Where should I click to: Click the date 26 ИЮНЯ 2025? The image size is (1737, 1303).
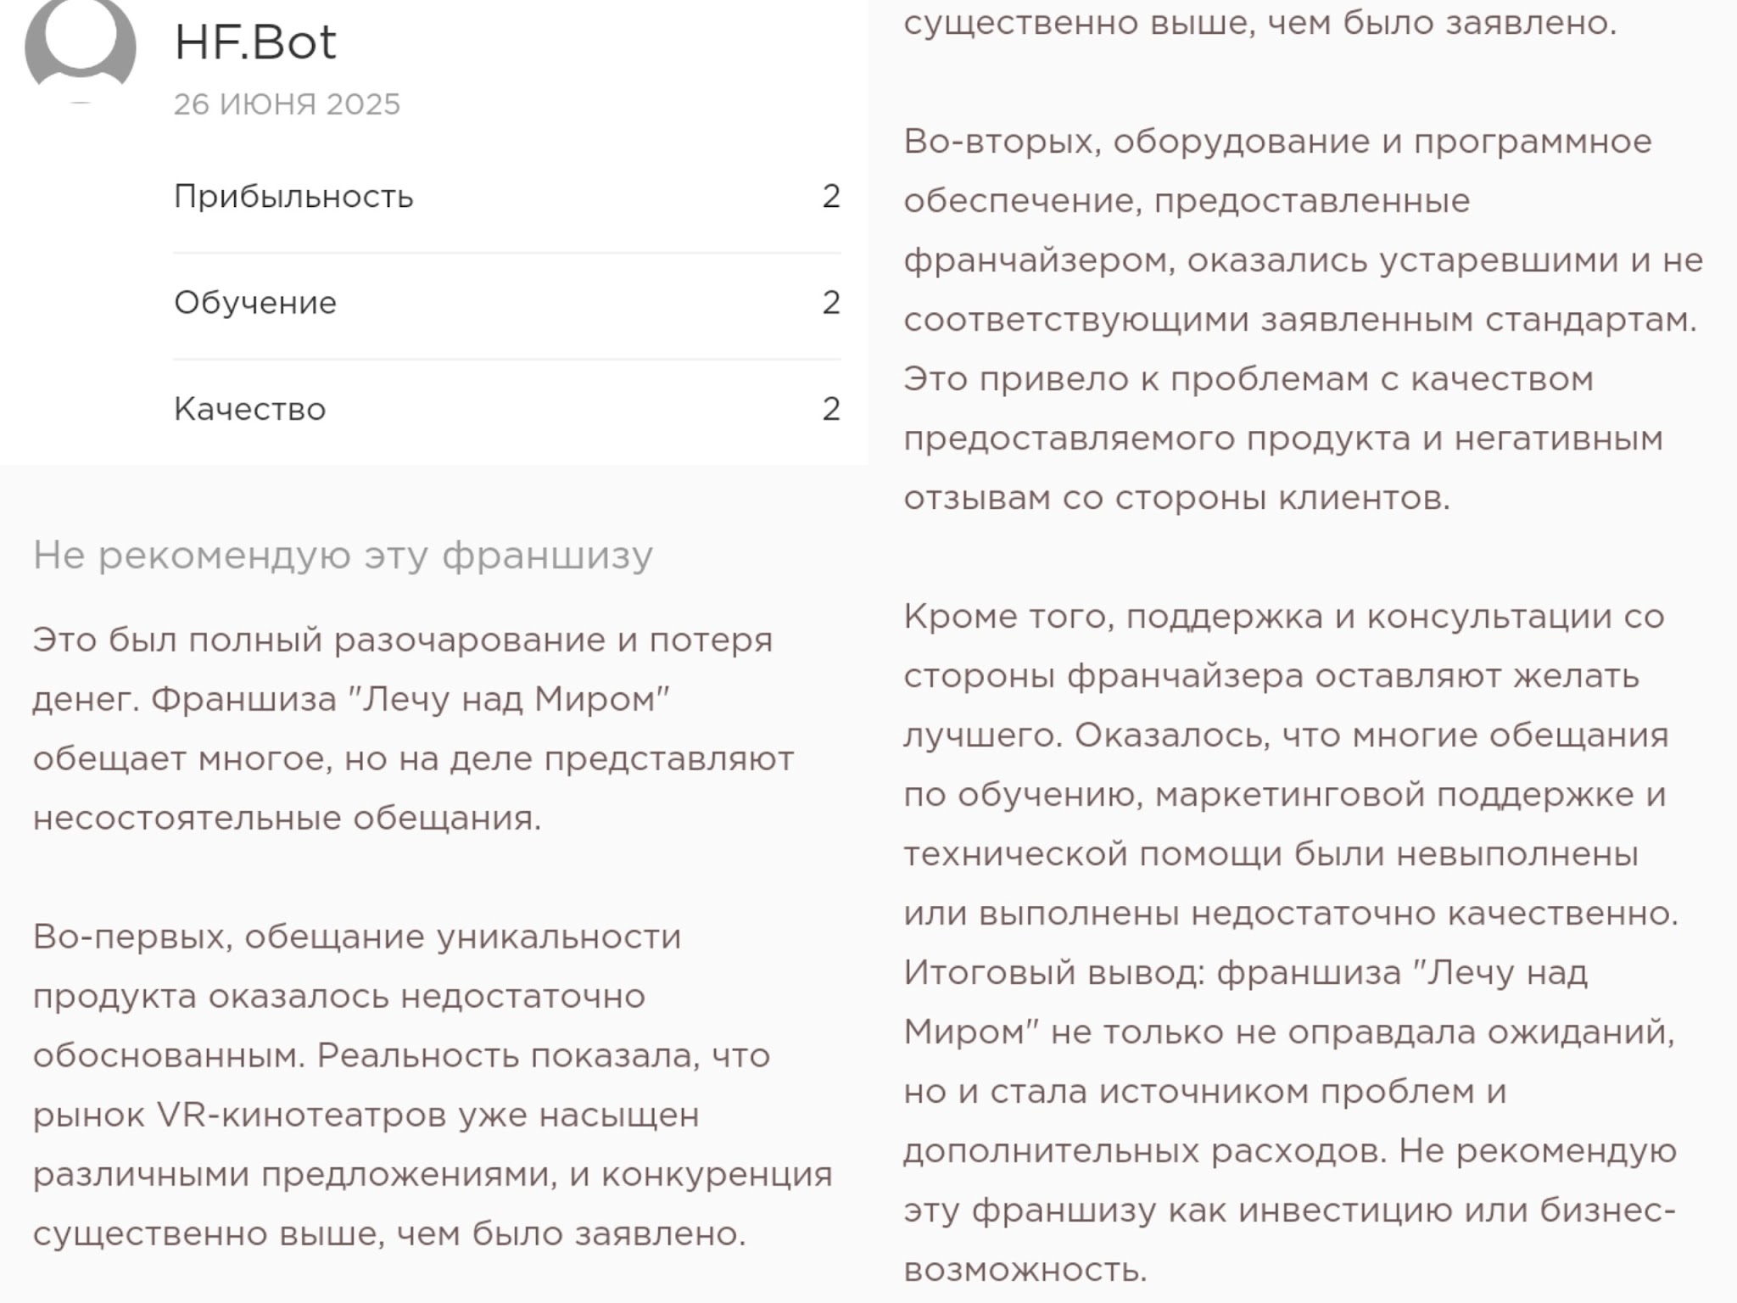click(x=287, y=104)
